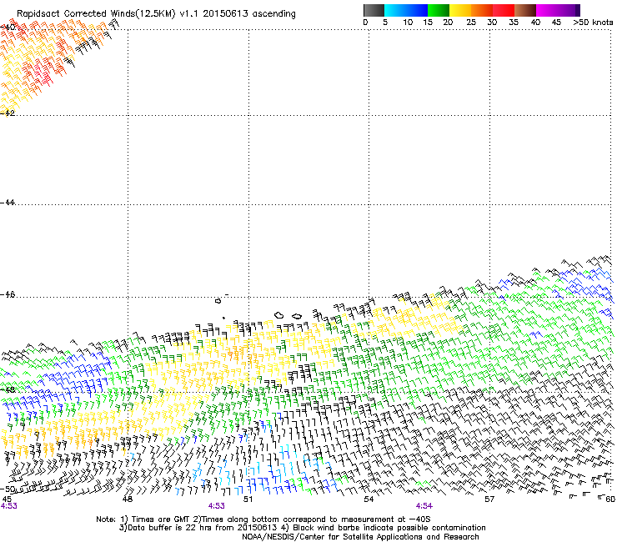Click the '35' legend scale label
Image resolution: width=617 pixels, height=542 pixels.
(x=514, y=23)
